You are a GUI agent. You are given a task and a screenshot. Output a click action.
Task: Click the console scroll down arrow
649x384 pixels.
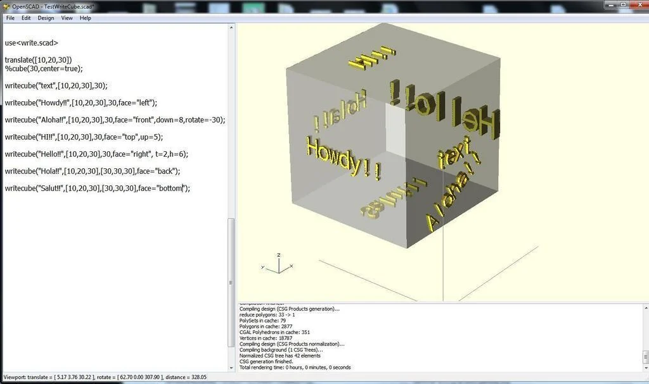[x=646, y=368]
